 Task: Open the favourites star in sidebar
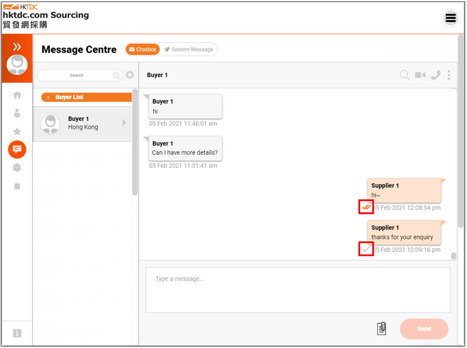click(x=17, y=131)
